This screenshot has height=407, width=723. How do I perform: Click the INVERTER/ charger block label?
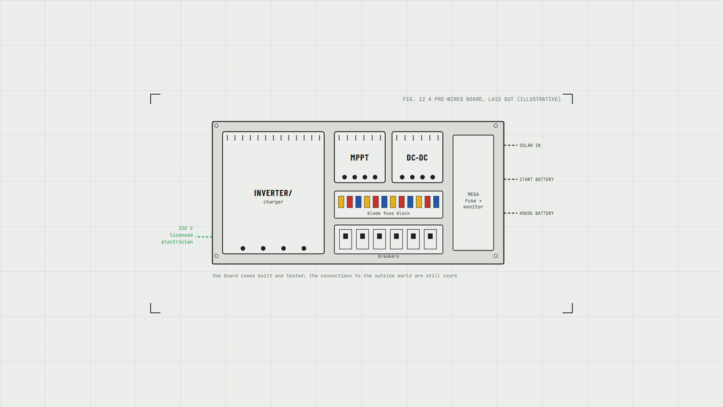pyautogui.click(x=273, y=196)
